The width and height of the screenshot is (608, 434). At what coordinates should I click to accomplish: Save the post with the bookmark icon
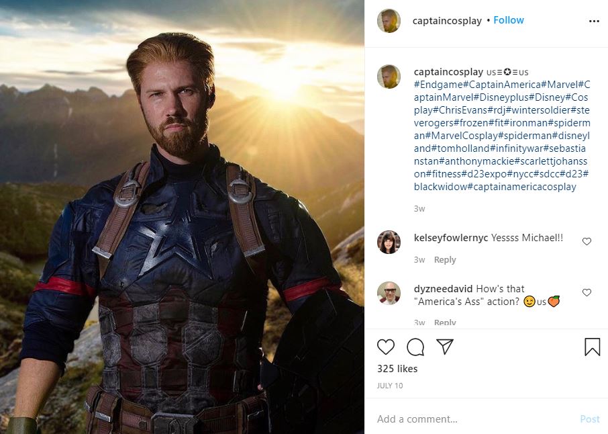point(592,347)
